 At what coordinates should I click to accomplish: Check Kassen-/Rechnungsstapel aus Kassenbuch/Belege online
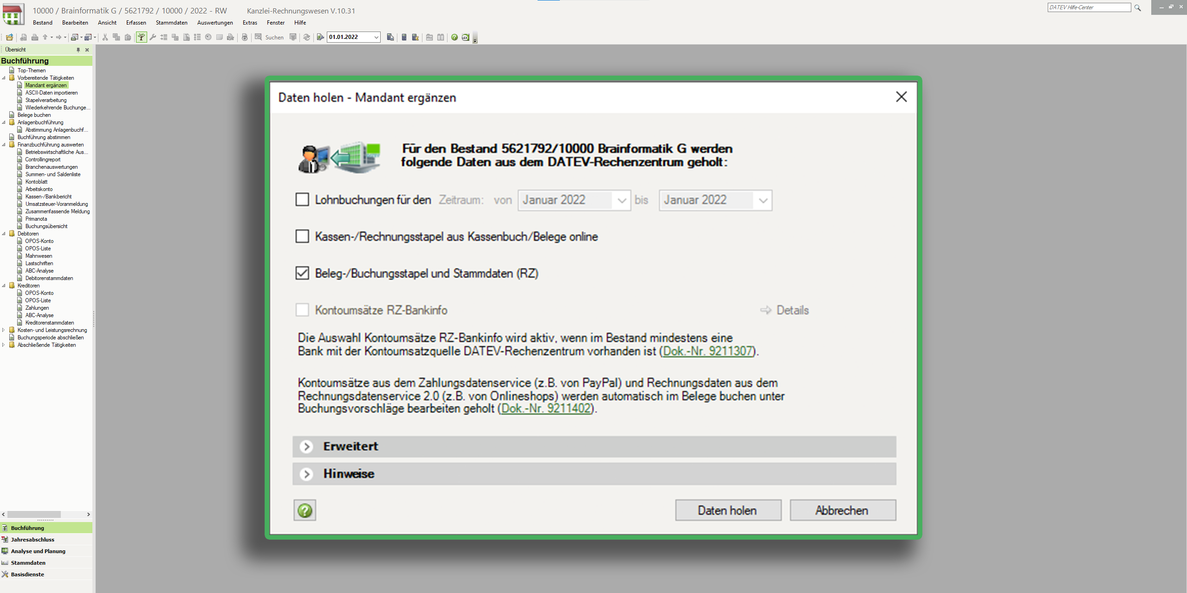[302, 236]
